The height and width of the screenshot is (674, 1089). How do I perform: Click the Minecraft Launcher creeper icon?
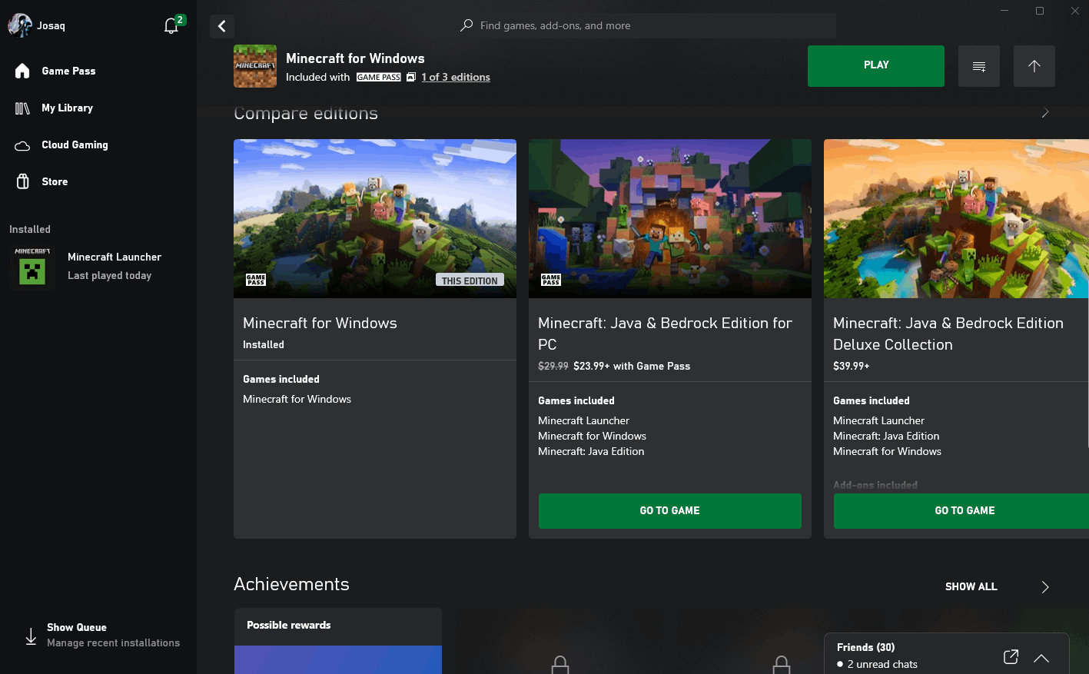click(x=32, y=266)
